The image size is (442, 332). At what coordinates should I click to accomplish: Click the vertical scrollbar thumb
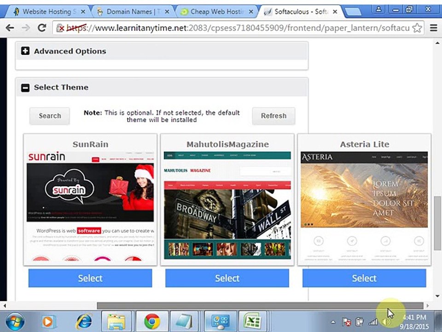[x=437, y=223]
